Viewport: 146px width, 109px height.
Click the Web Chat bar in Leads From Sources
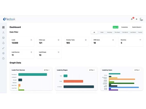[19, 85]
